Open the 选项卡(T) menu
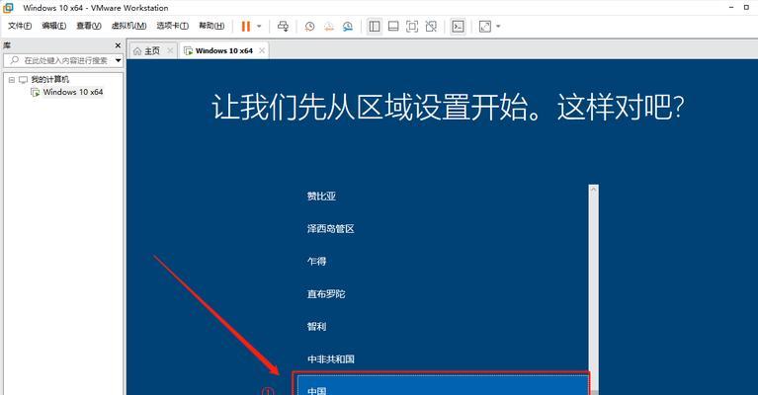Screen dimensions: 758x395 click(x=173, y=26)
